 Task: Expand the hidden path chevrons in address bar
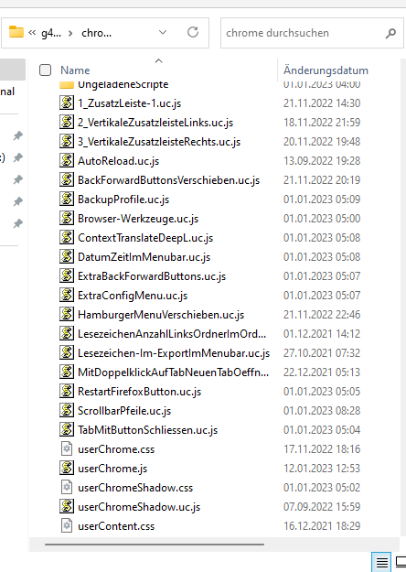tap(32, 33)
